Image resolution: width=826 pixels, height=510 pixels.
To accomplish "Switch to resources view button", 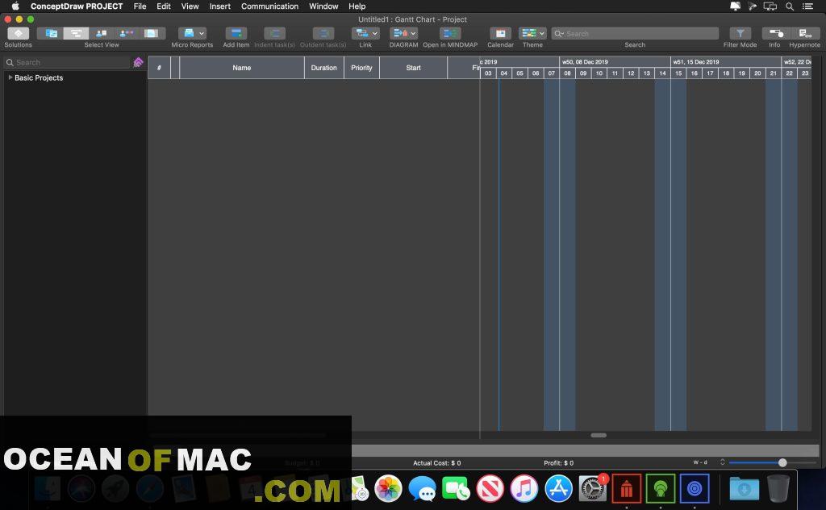I will 101,33.
